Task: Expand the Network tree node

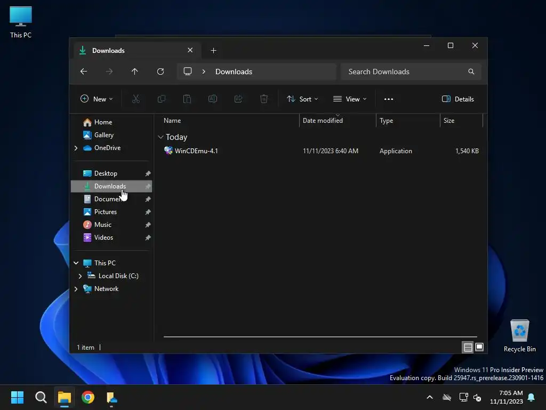Action: (x=76, y=289)
